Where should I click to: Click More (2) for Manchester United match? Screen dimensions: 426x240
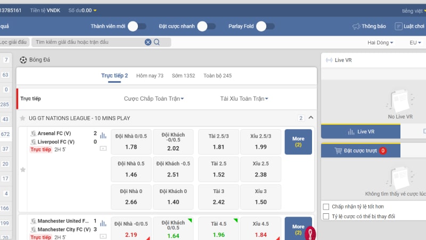pyautogui.click(x=298, y=229)
